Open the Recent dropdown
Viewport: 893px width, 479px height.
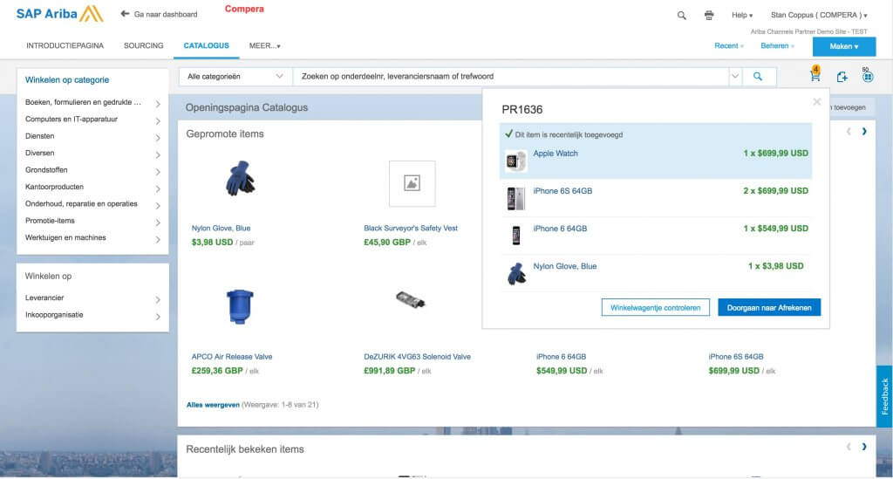tap(729, 46)
